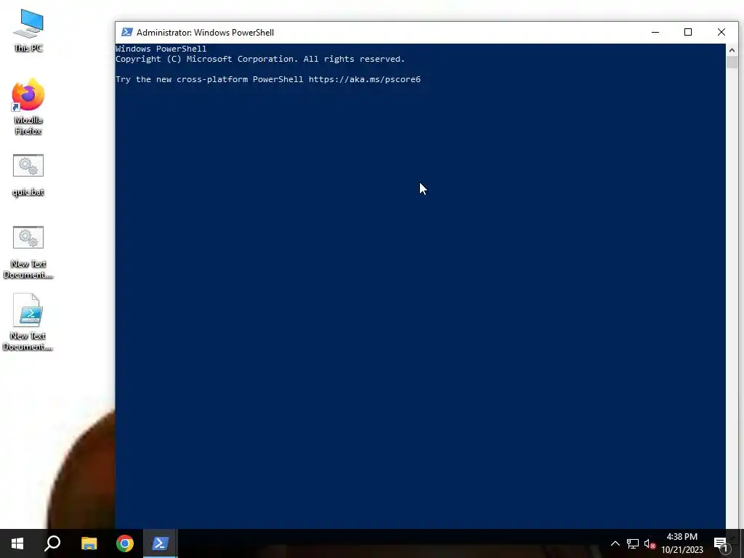Show hidden system tray icons
The height and width of the screenshot is (558, 744).
click(615, 543)
